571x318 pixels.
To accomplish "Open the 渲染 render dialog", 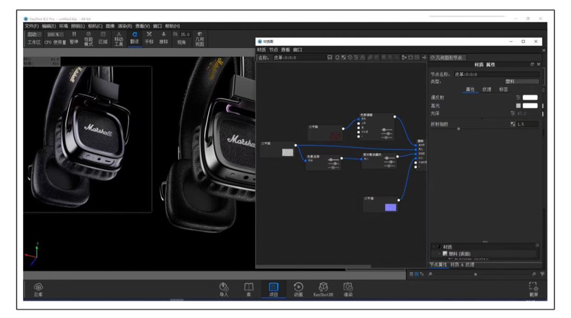I will pyautogui.click(x=348, y=290).
